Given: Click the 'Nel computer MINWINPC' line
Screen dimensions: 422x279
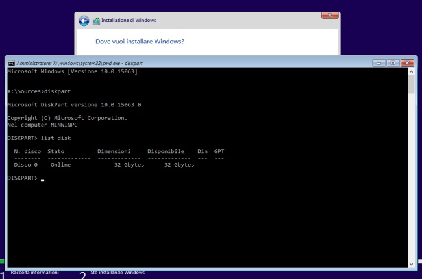Looking at the screenshot, I should [42, 125].
